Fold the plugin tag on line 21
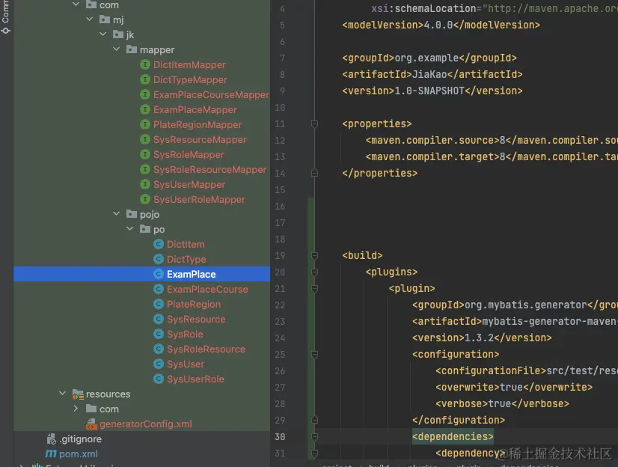Screen dimensions: 618x467 [314, 289]
